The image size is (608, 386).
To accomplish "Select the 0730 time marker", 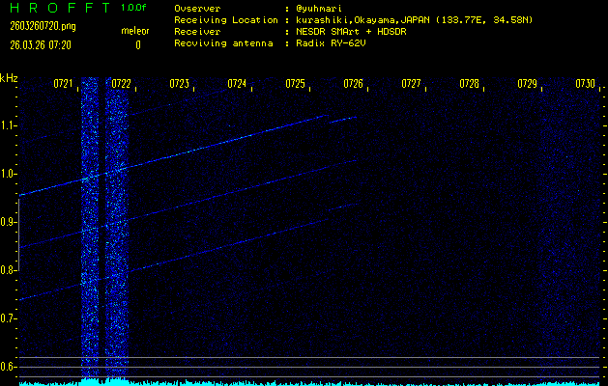I will point(585,84).
